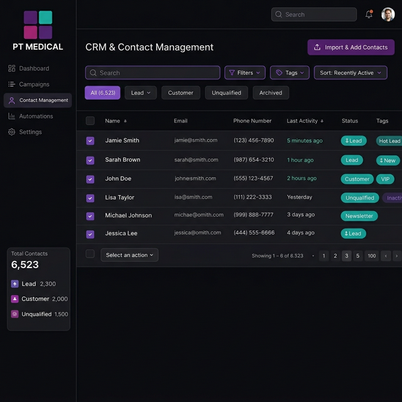Click Jamie Smith's Lead status badge
This screenshot has height=402, width=402.
point(354,141)
